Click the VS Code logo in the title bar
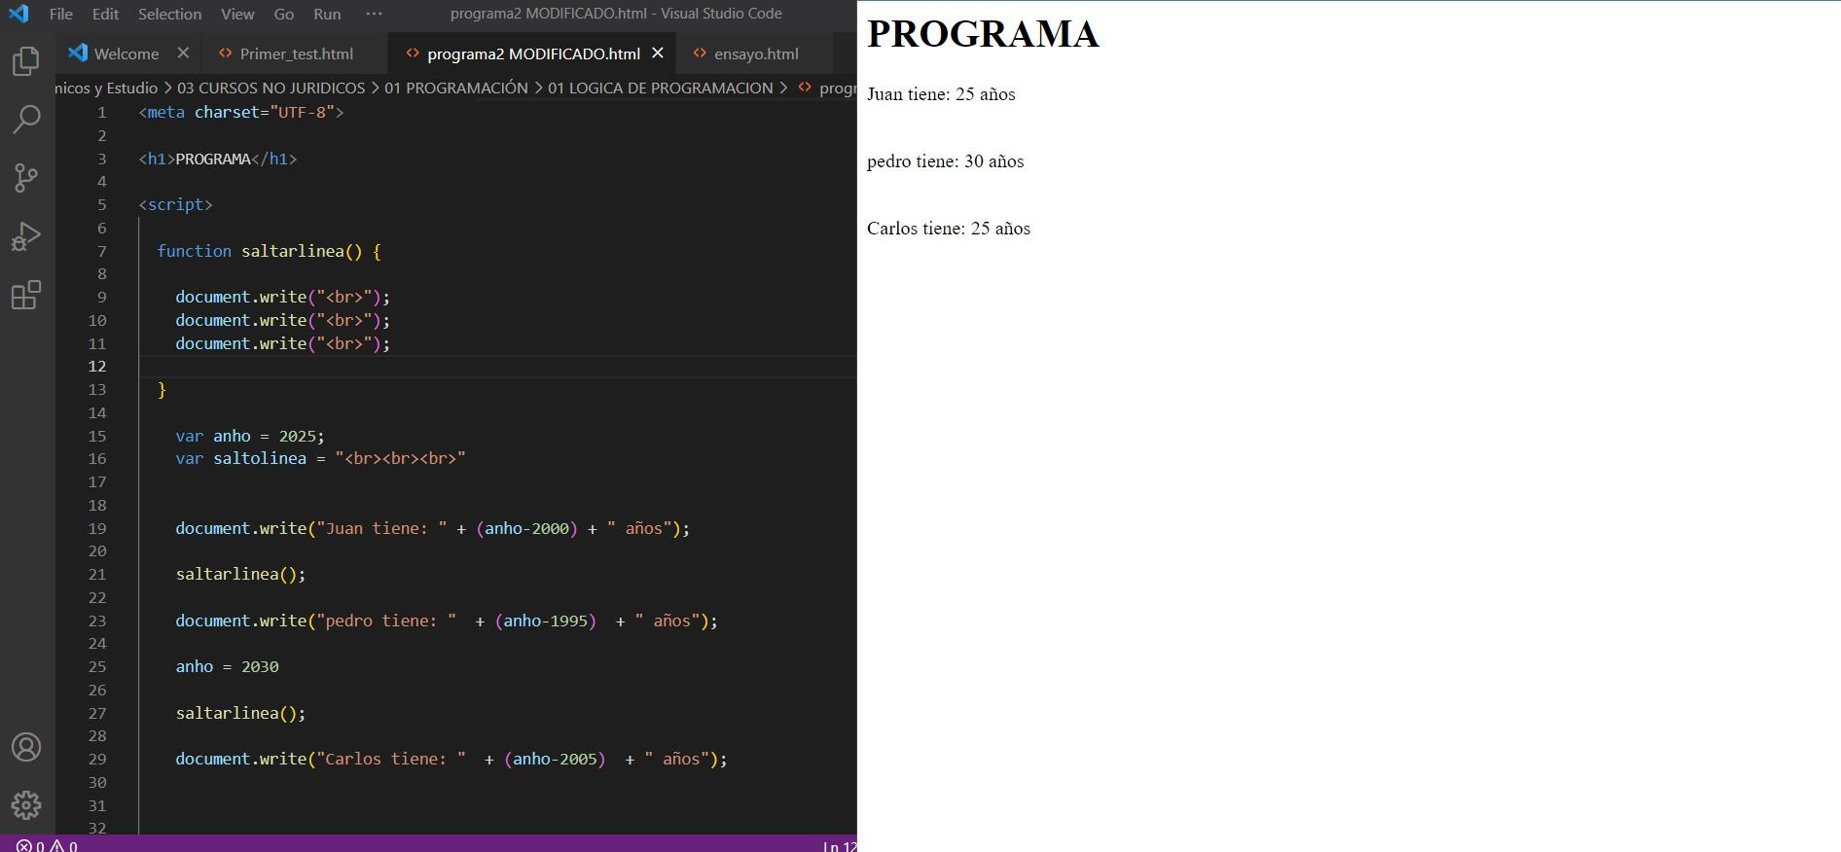The width and height of the screenshot is (1841, 852). 18,14
